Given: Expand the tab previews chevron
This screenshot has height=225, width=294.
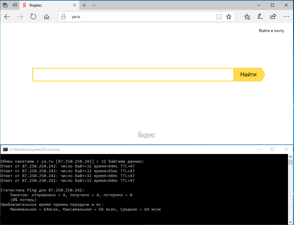Looking at the screenshot, I should point(94,5).
